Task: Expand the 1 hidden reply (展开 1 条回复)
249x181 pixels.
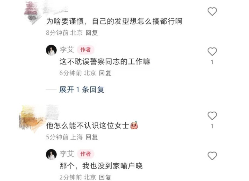Action: pyautogui.click(x=82, y=89)
